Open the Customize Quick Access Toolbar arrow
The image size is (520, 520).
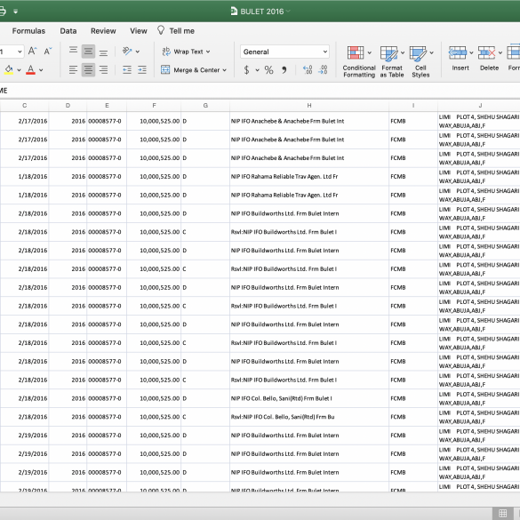point(15,12)
